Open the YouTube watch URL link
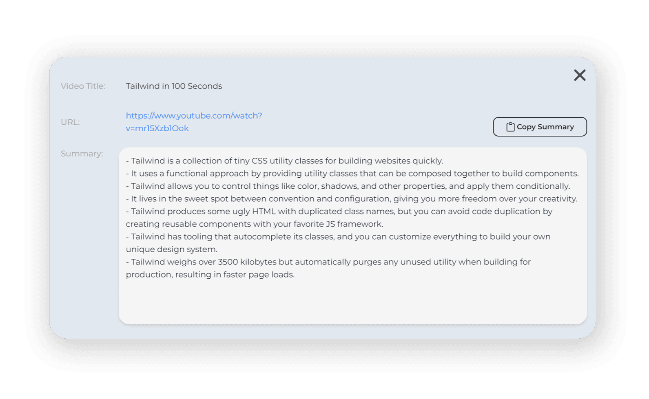 coord(194,116)
